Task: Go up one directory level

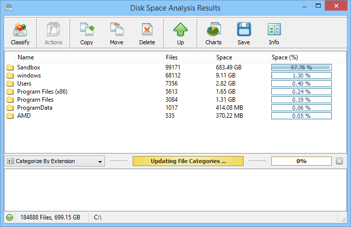Action: coord(181,34)
